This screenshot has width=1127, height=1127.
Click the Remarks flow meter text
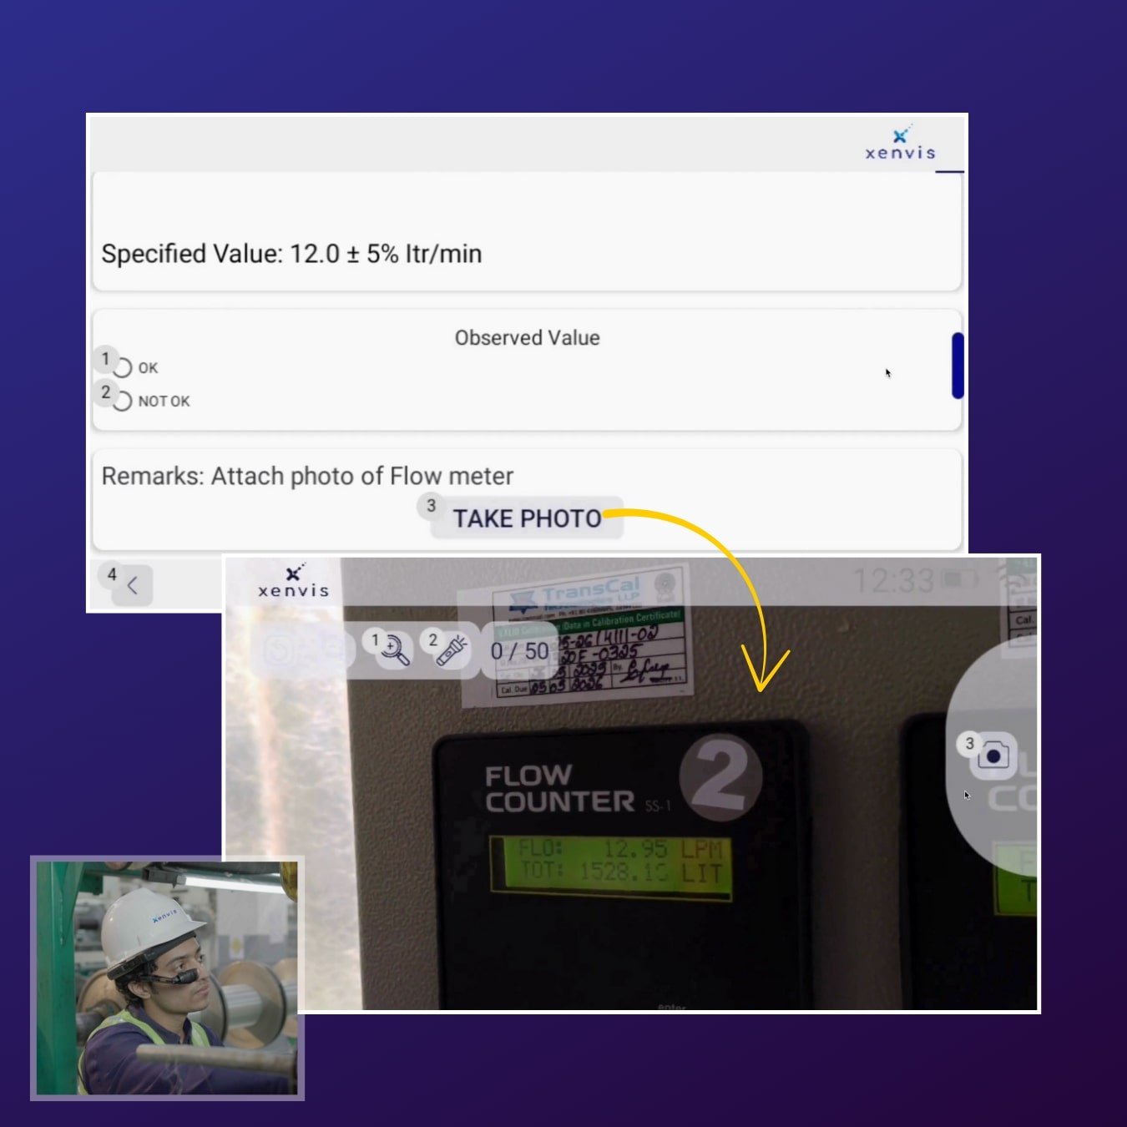click(307, 476)
